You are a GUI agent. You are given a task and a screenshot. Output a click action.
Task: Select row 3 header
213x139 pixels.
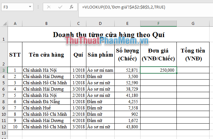(4, 70)
